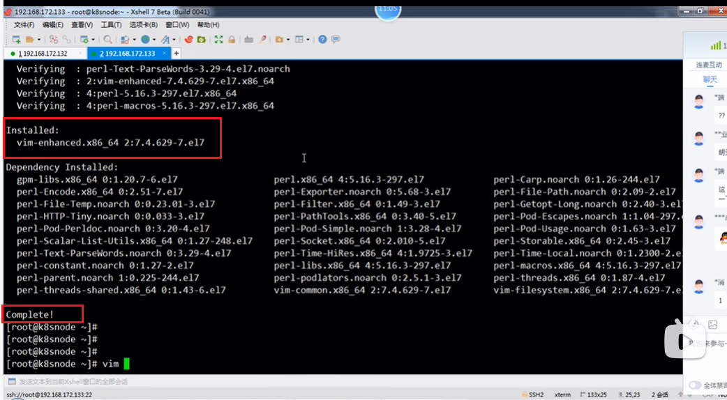Image resolution: width=727 pixels, height=400 pixels.
Task: Click the 25,23 cursor position indicator
Action: click(629, 395)
